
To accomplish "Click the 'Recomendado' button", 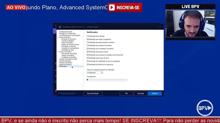I will tap(93, 93).
